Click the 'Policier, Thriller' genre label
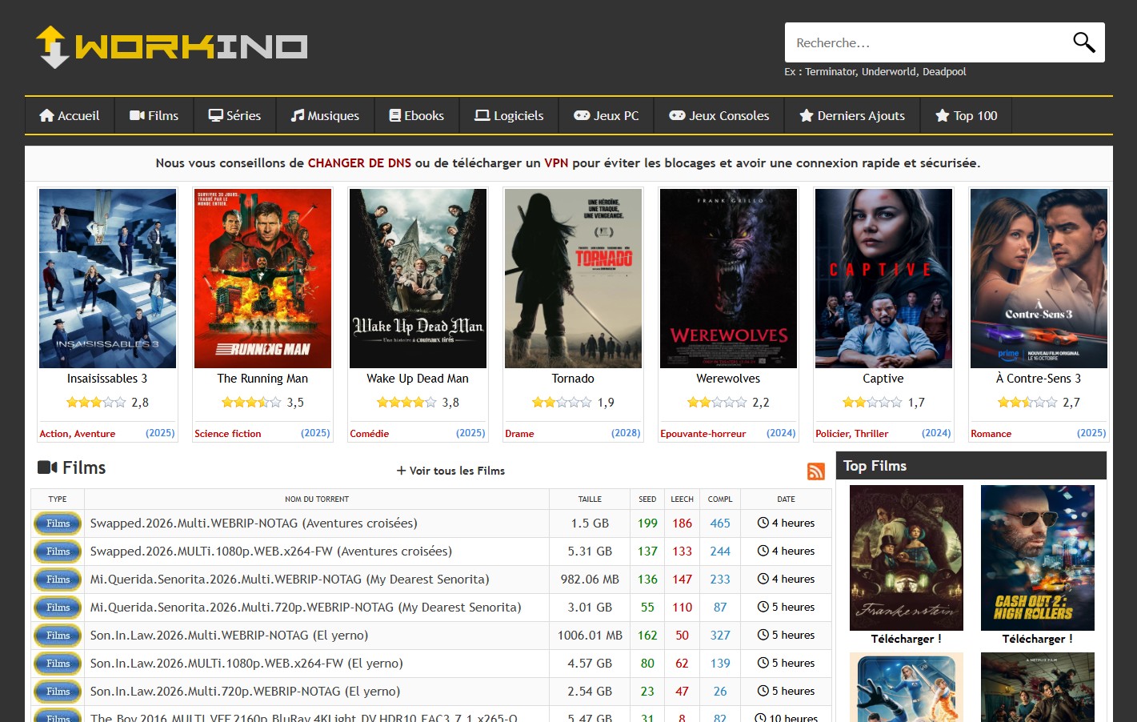The image size is (1137, 722). point(852,434)
